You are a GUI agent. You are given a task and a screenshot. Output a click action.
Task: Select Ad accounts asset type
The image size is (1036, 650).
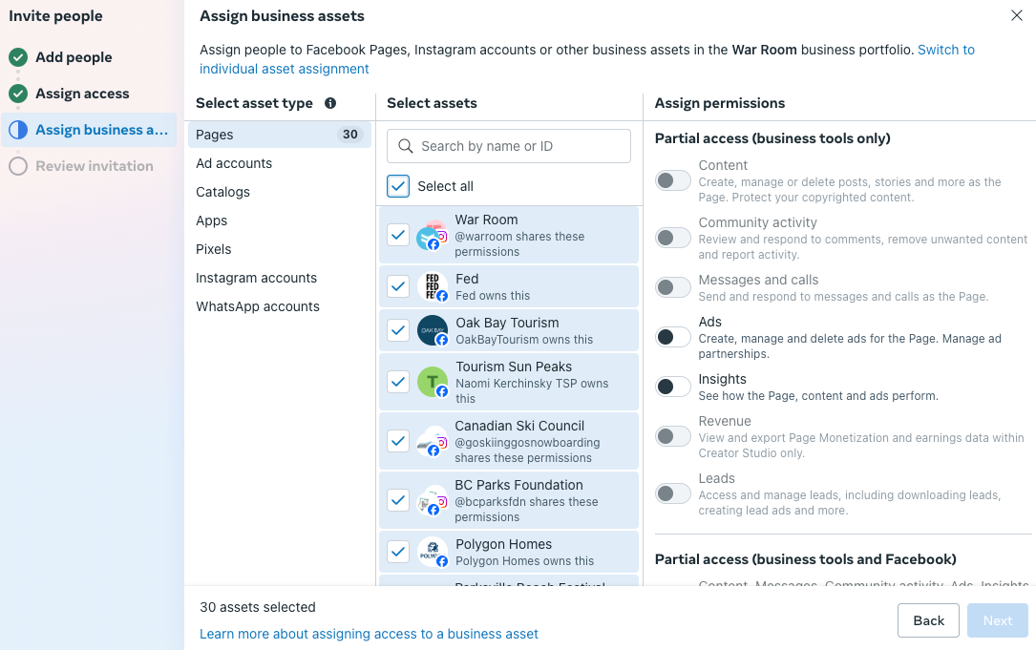coord(234,163)
